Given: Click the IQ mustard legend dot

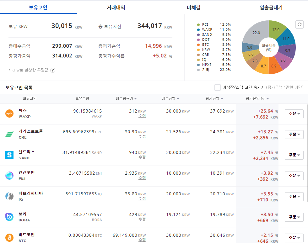Looking at the screenshot, I should [198, 60].
